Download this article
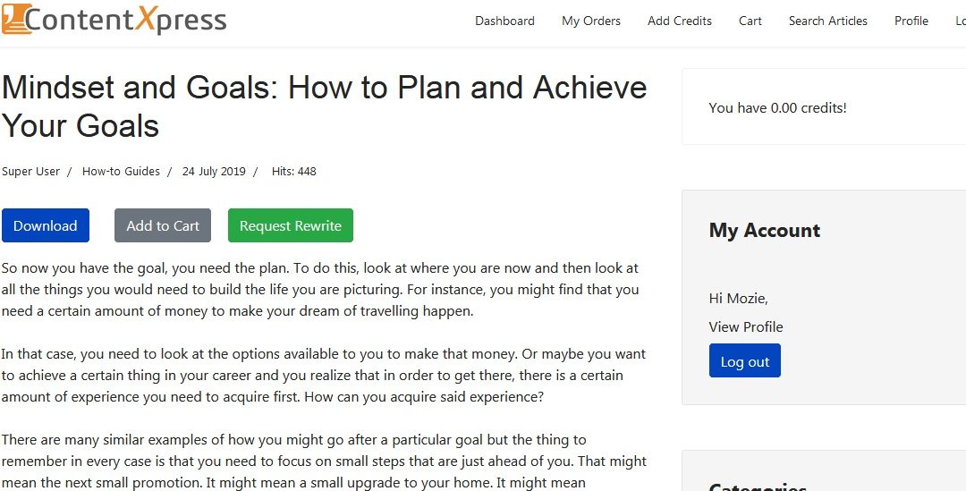The width and height of the screenshot is (966, 491). [x=46, y=225]
